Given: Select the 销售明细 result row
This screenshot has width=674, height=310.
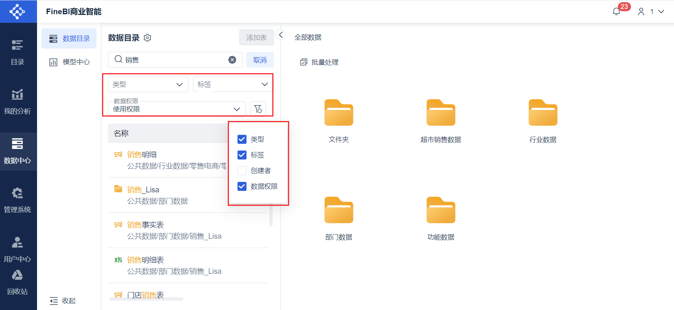Looking at the screenshot, I should point(188,160).
